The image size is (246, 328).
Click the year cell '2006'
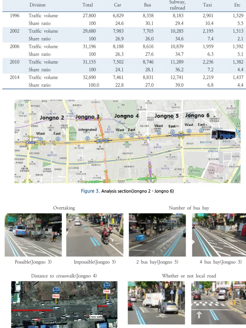click(x=15, y=47)
